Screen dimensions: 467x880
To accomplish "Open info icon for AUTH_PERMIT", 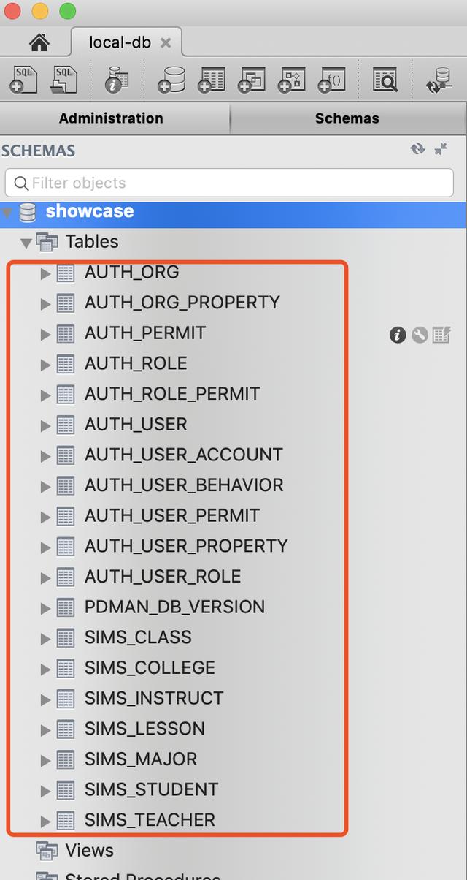I will click(x=398, y=335).
